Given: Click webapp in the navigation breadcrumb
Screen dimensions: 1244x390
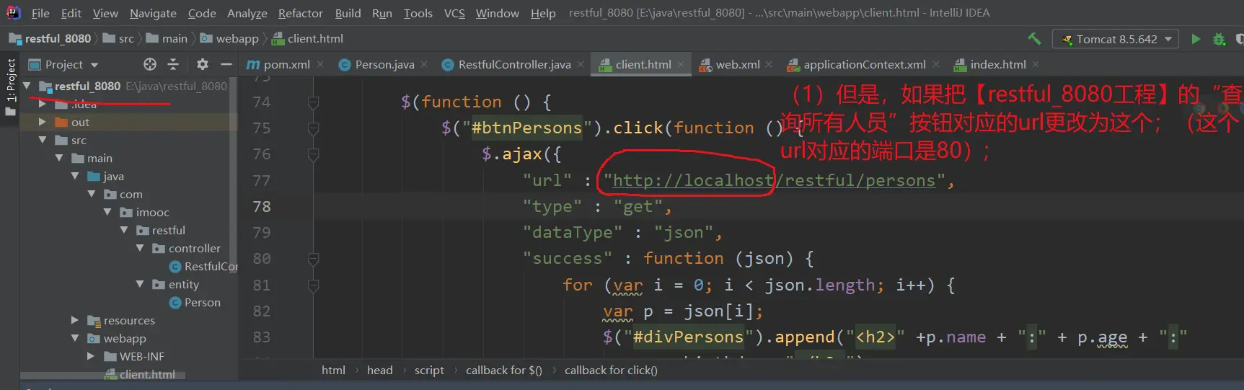Looking at the screenshot, I should [229, 39].
